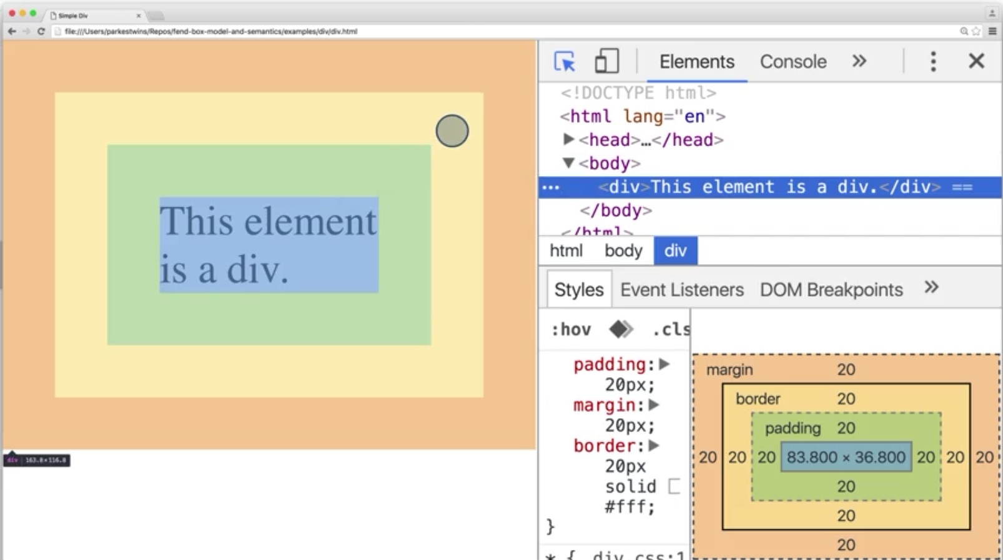This screenshot has height=560, width=1003.
Task: Show more sidebar tabs chevron
Action: pyautogui.click(x=931, y=287)
